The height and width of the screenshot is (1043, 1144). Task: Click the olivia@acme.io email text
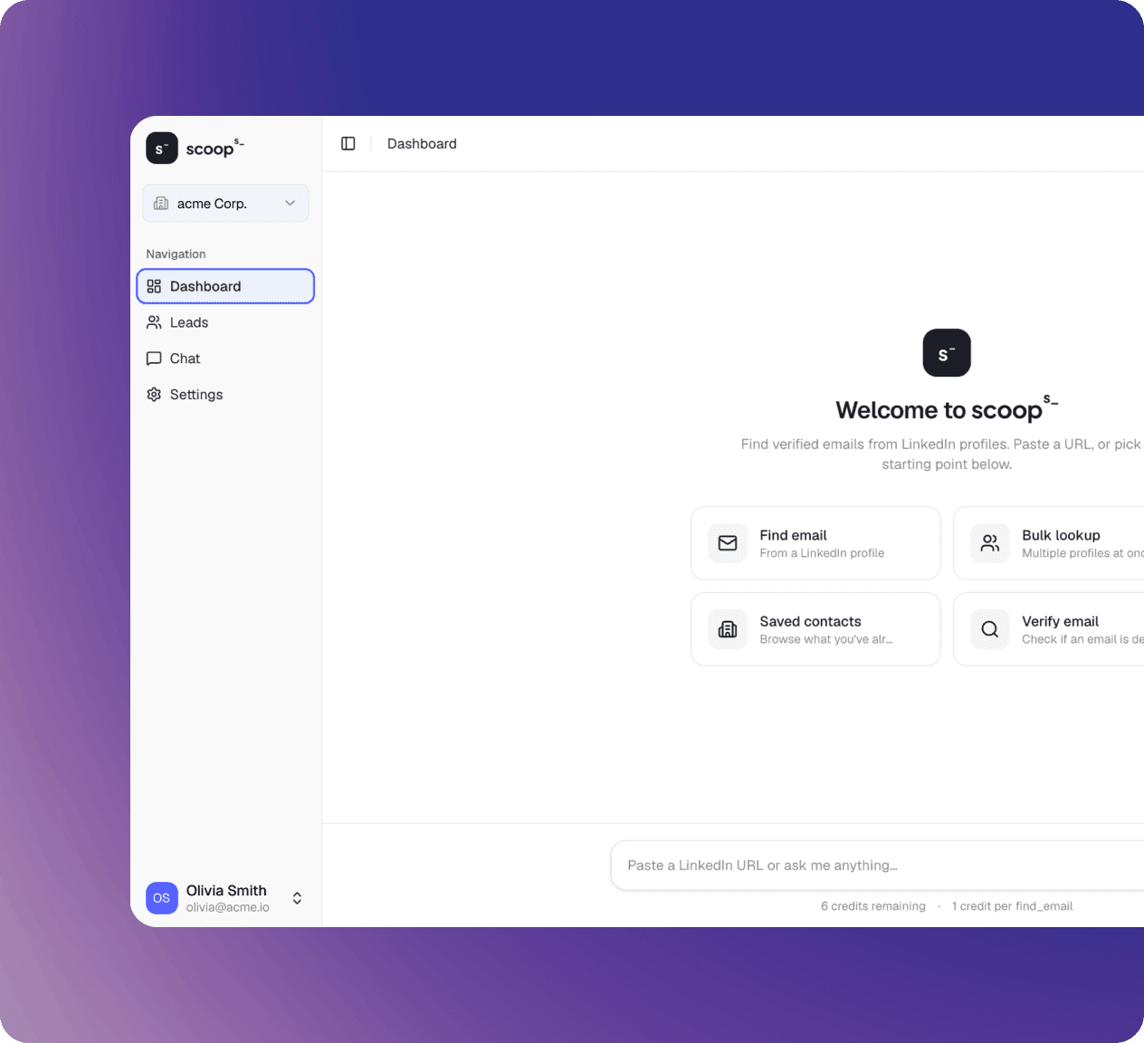coord(228,907)
